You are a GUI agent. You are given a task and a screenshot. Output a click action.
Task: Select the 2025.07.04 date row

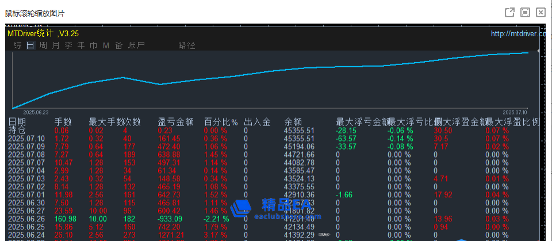click(26, 170)
